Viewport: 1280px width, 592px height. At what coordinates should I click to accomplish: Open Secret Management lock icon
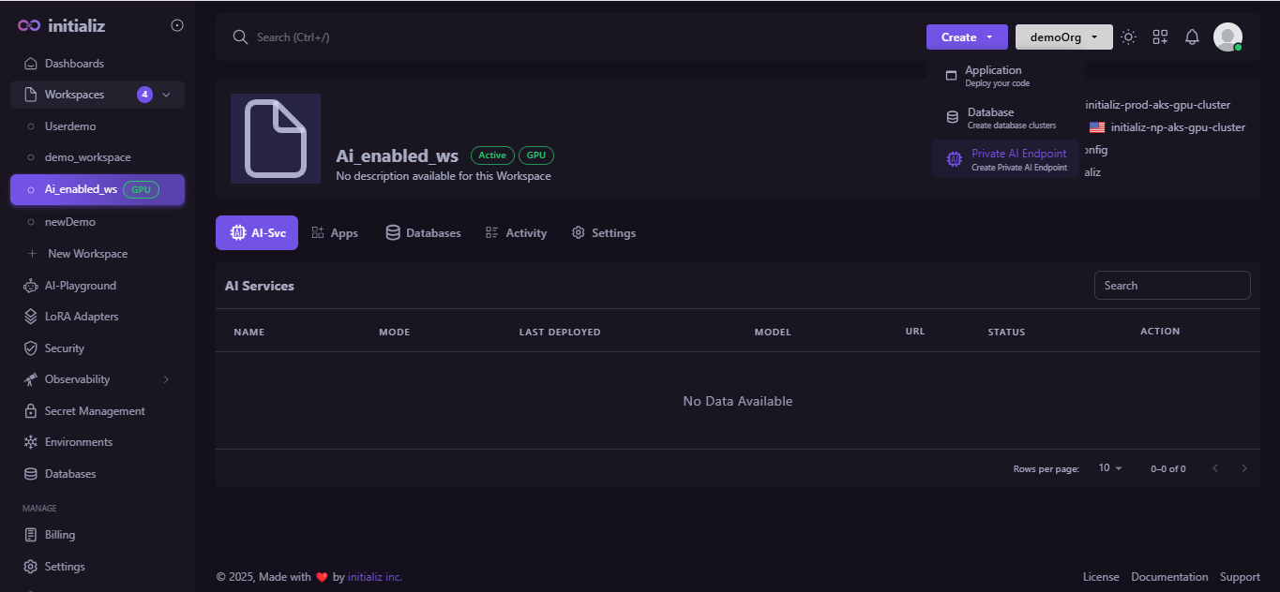(x=30, y=411)
